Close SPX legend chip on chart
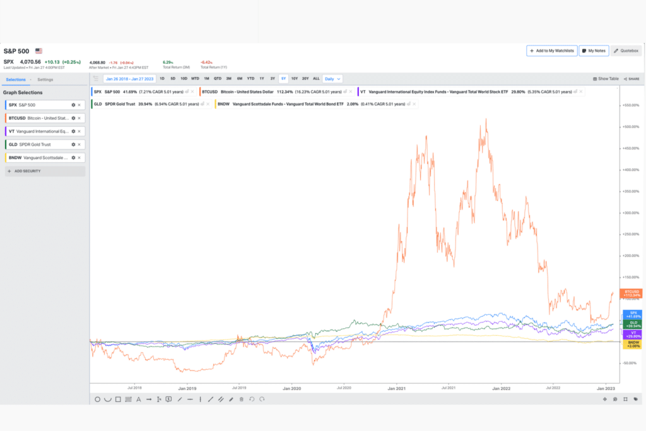The height and width of the screenshot is (431, 646). click(x=192, y=92)
